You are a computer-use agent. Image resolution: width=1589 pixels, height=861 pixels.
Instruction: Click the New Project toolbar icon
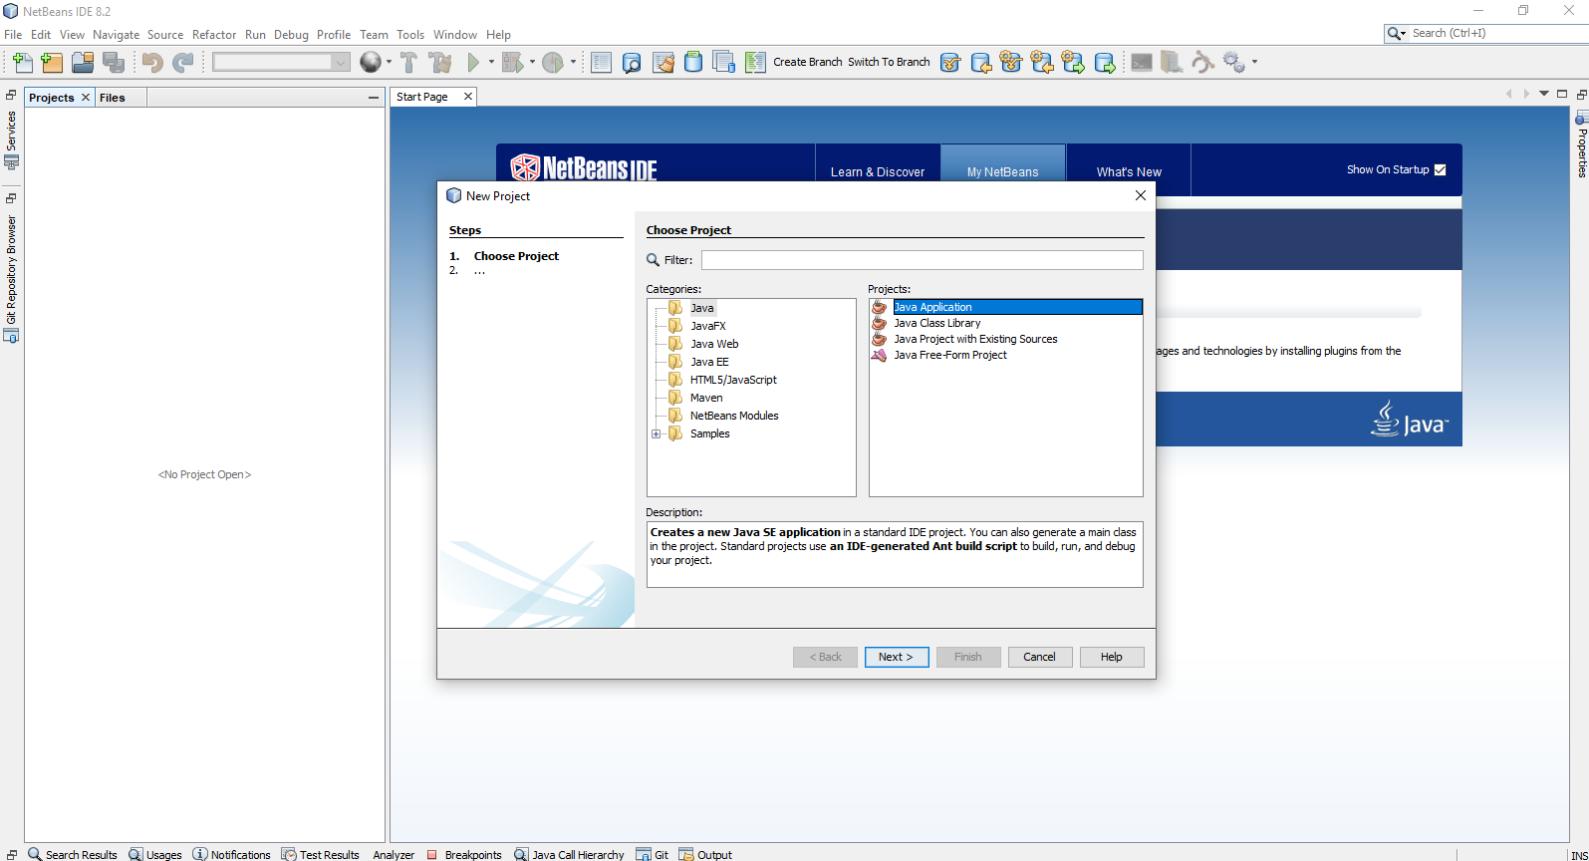52,62
